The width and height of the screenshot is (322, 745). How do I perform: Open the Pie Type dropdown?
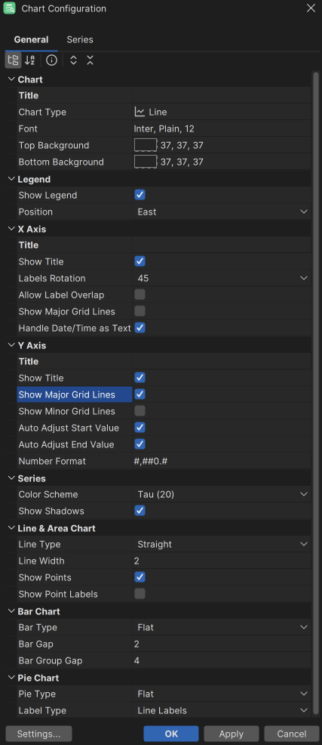point(222,694)
